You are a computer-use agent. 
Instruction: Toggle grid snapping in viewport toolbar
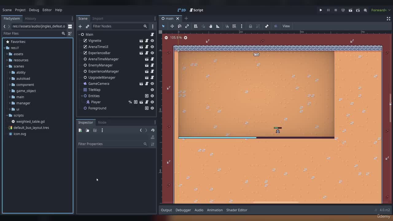234,26
